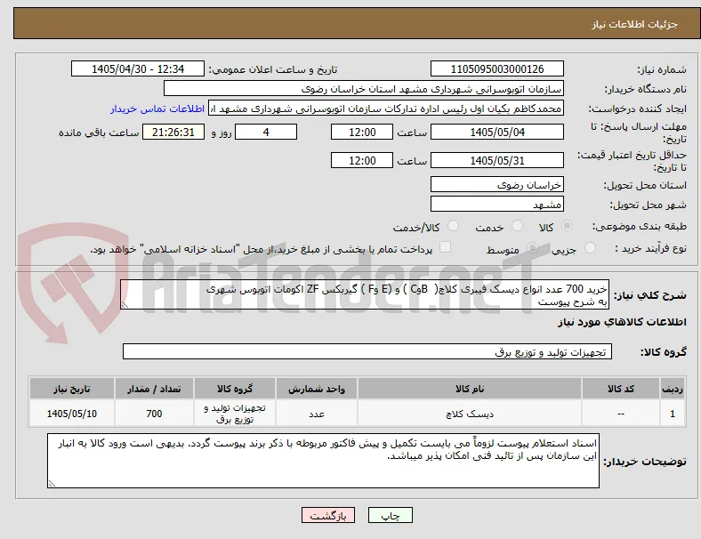Click the جزئیات اطلاعات نیاز page header
This screenshot has height=539, width=701.
(635, 24)
